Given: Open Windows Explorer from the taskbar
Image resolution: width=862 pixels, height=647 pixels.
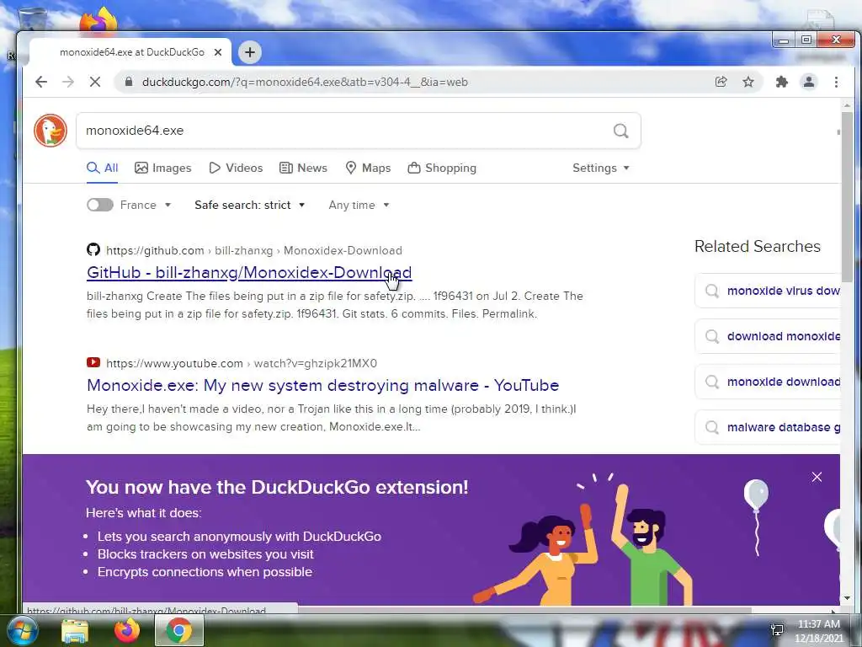Looking at the screenshot, I should 75,631.
